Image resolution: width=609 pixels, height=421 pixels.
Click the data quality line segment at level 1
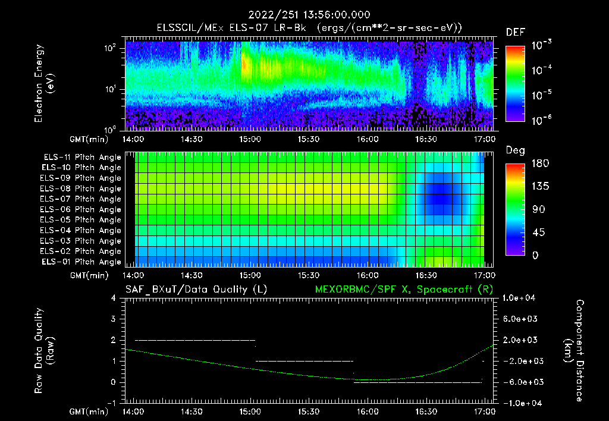[304, 361]
